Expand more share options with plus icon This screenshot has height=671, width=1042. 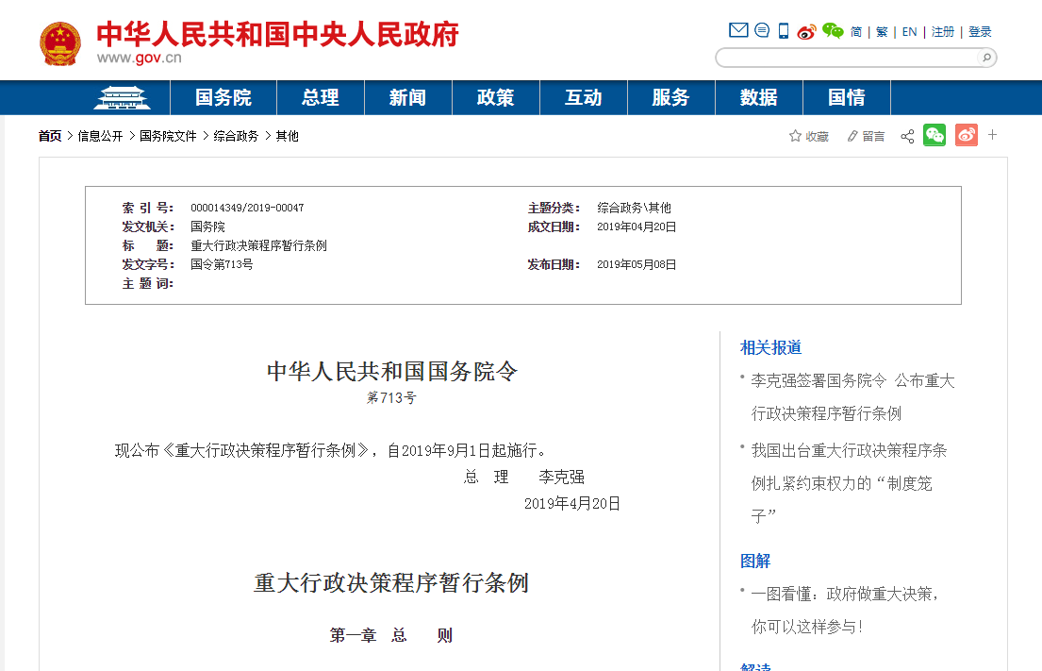(992, 135)
